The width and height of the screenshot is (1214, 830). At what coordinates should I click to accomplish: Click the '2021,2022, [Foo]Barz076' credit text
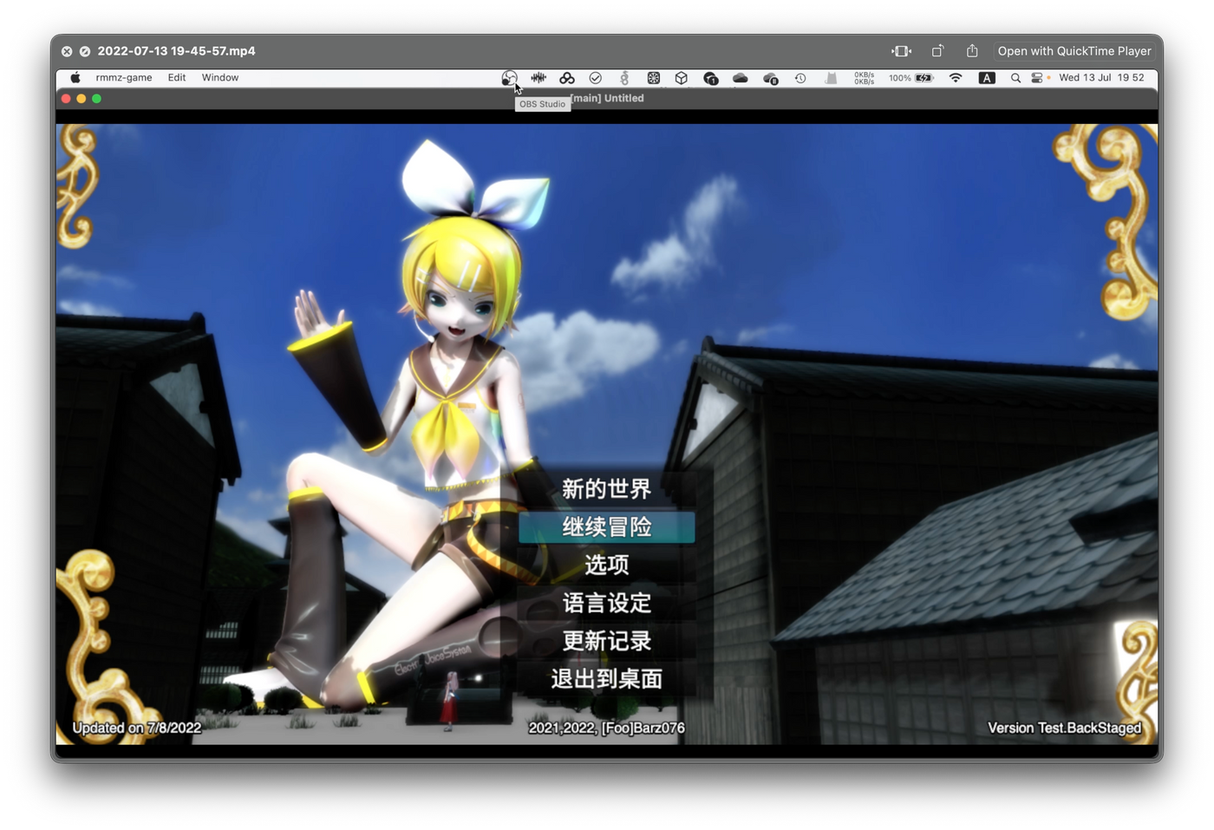coord(607,729)
